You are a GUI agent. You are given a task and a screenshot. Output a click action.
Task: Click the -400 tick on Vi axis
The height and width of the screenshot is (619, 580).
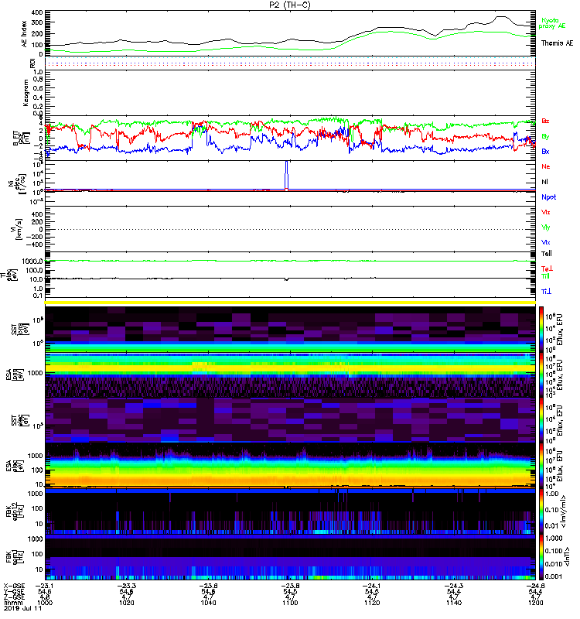(35, 245)
